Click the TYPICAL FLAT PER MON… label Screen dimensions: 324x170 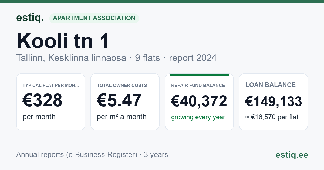51,85
